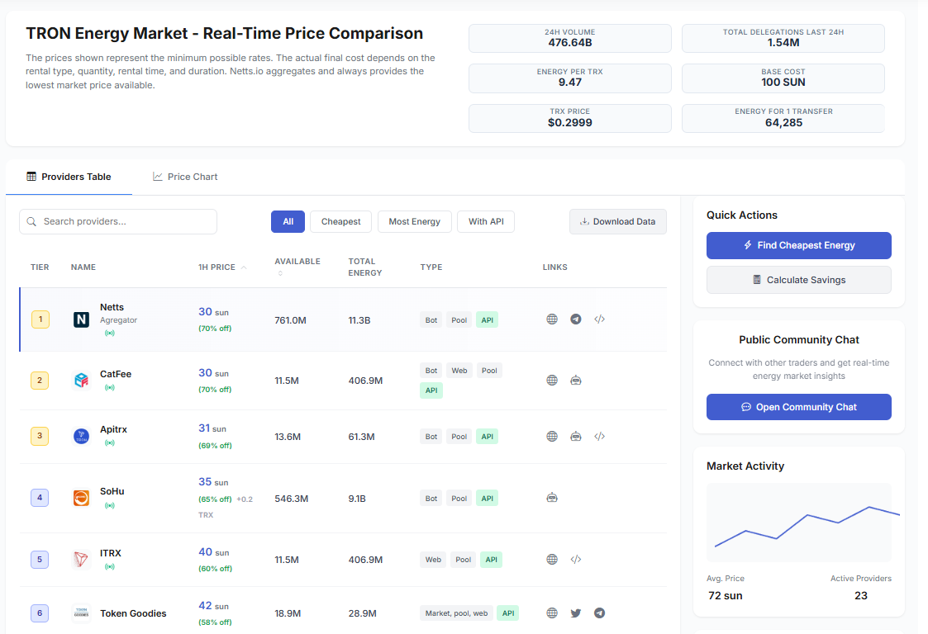Visit Apitrx website via globe icon
This screenshot has width=928, height=634.
552,436
